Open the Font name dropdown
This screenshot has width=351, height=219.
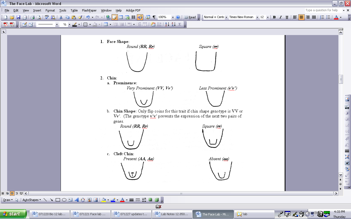tap(257, 17)
